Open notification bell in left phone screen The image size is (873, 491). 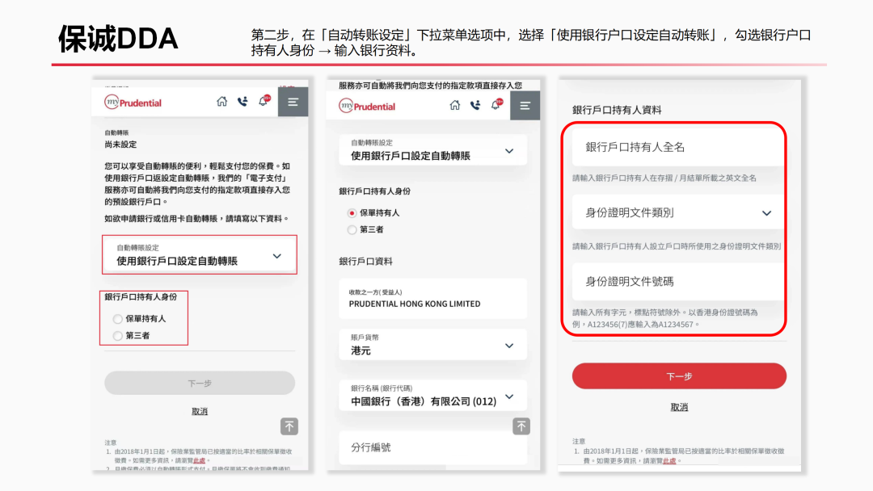point(264,101)
